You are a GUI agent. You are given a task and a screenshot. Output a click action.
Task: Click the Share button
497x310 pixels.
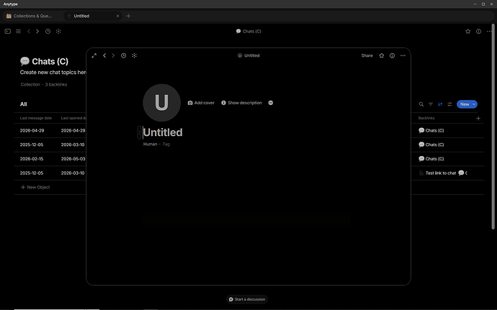[x=367, y=55]
